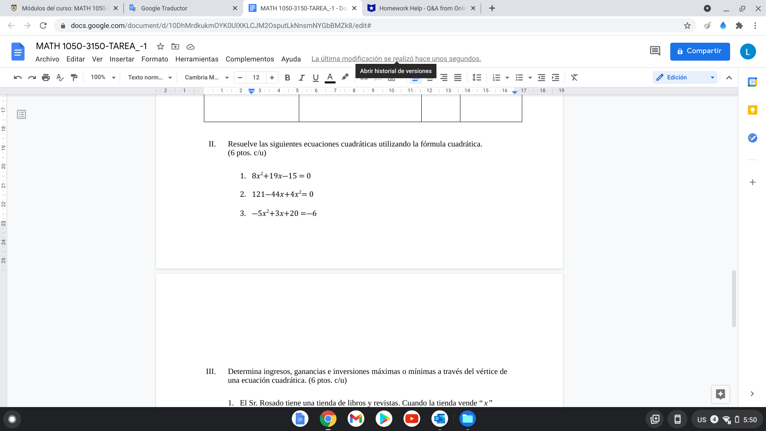Viewport: 766px width, 431px height.
Task: Toggle bold formatting
Action: pyautogui.click(x=287, y=77)
